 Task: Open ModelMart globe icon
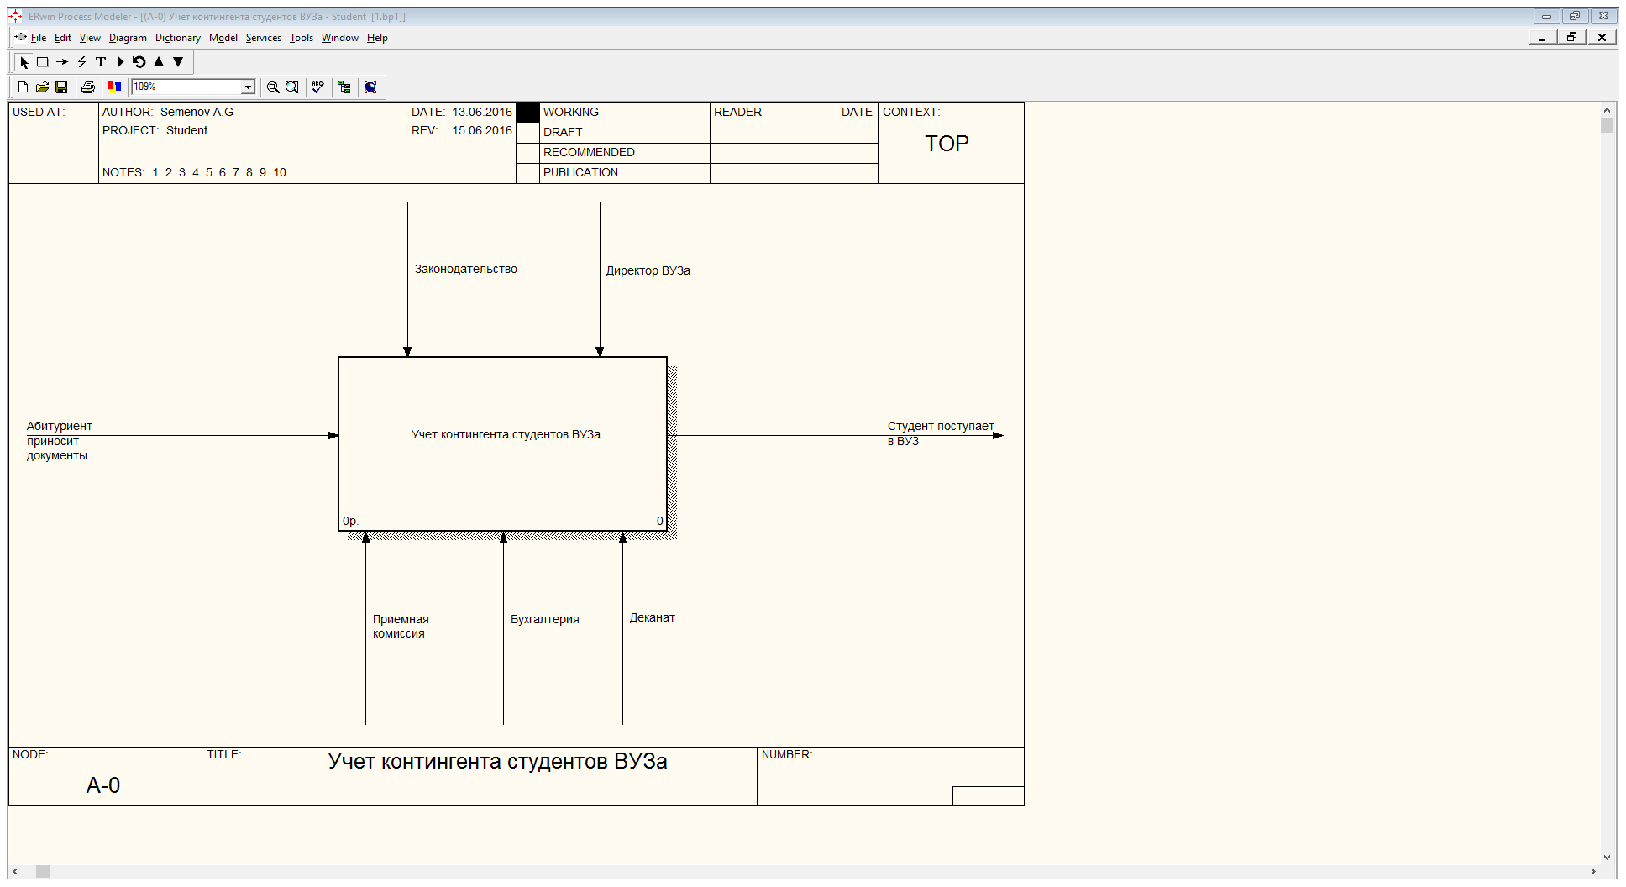[x=370, y=87]
